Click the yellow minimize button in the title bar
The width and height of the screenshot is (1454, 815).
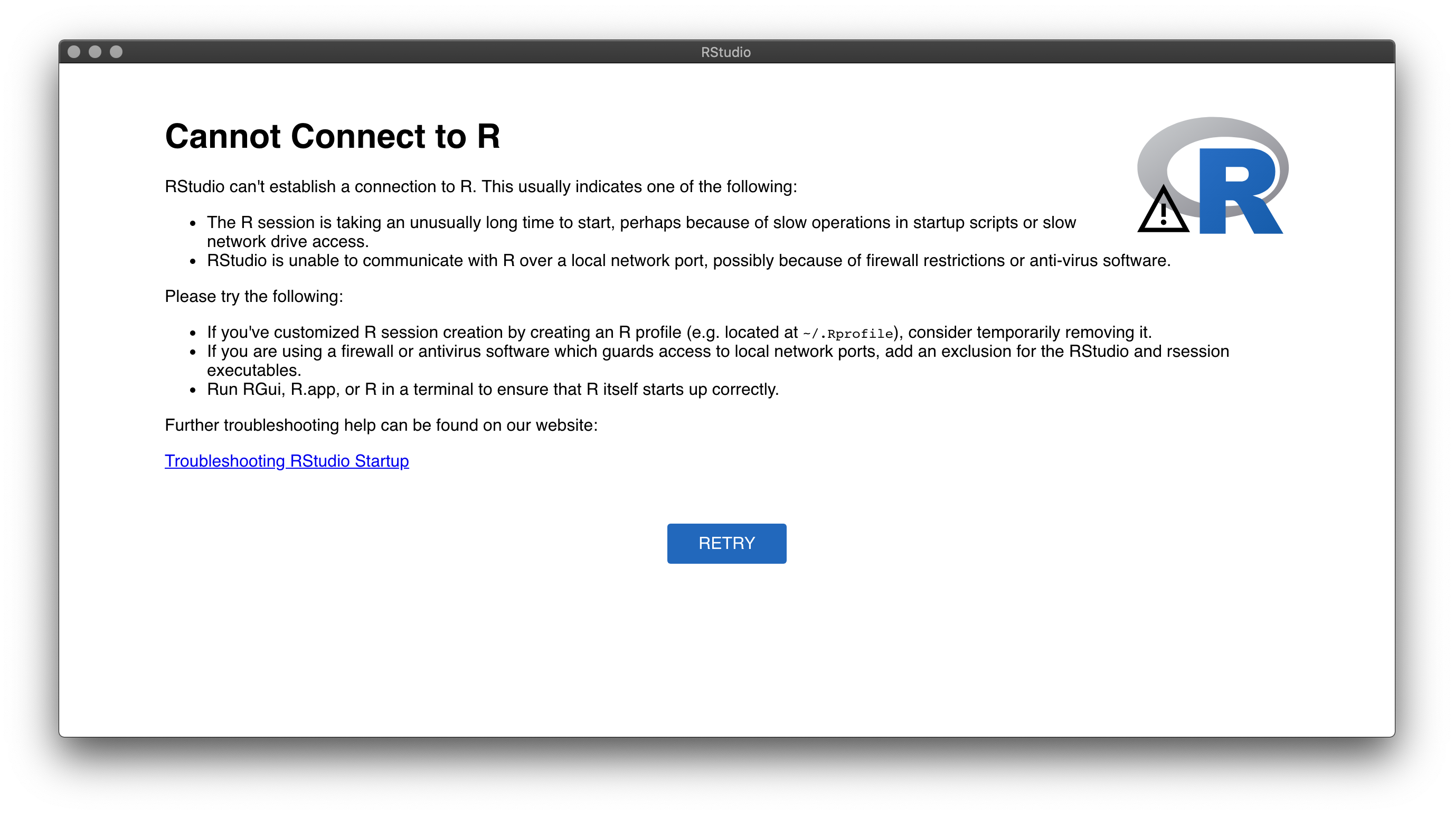pyautogui.click(x=95, y=52)
